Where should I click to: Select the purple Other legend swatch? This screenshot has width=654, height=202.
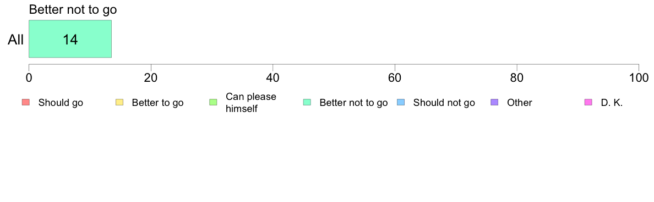pos(495,103)
